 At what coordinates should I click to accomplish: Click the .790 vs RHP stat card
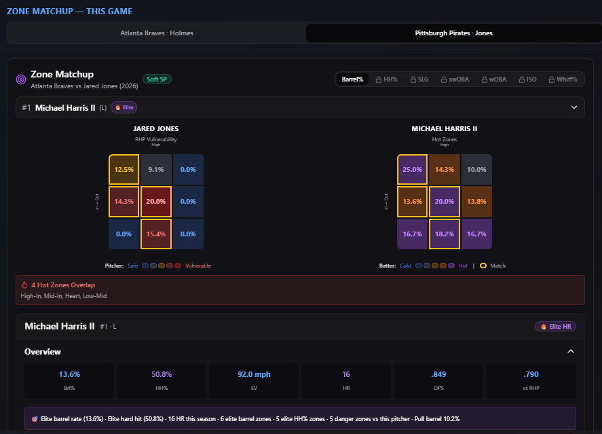coord(531,380)
